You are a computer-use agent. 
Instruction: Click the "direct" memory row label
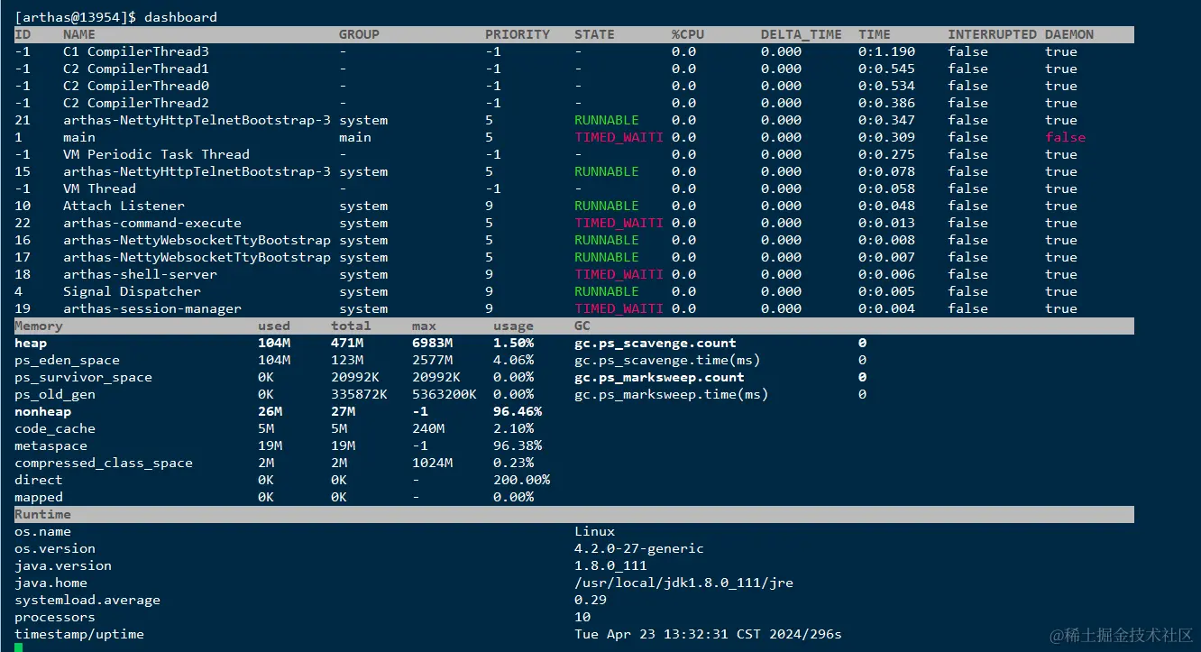[39, 480]
